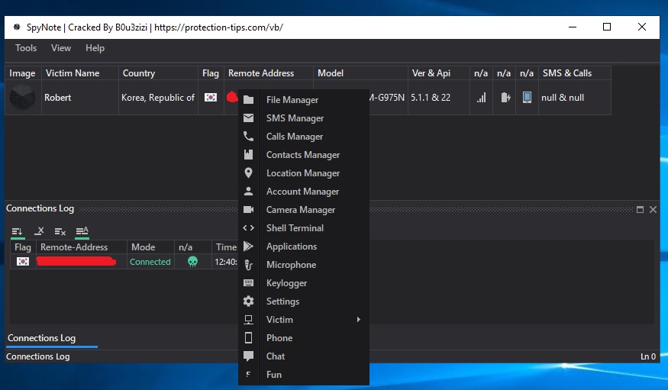Image resolution: width=668 pixels, height=390 pixels.
Task: Click the Korean flag in the Connections Log row
Action: coord(23,262)
